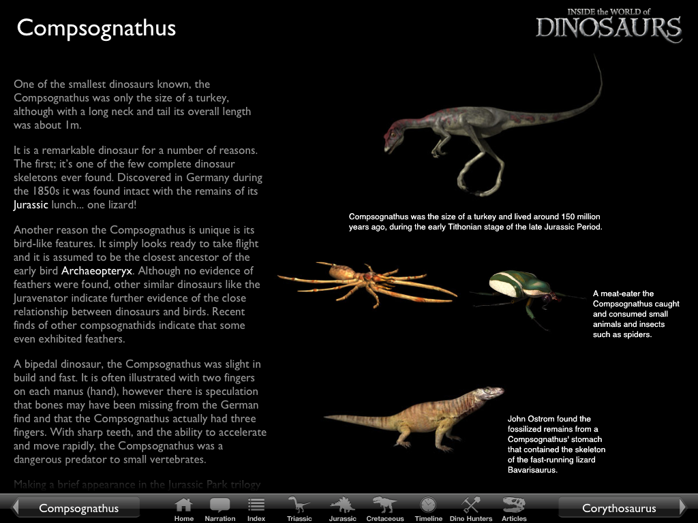The width and height of the screenshot is (698, 523).
Task: Follow the Jurassic link in the text
Action: tap(31, 204)
